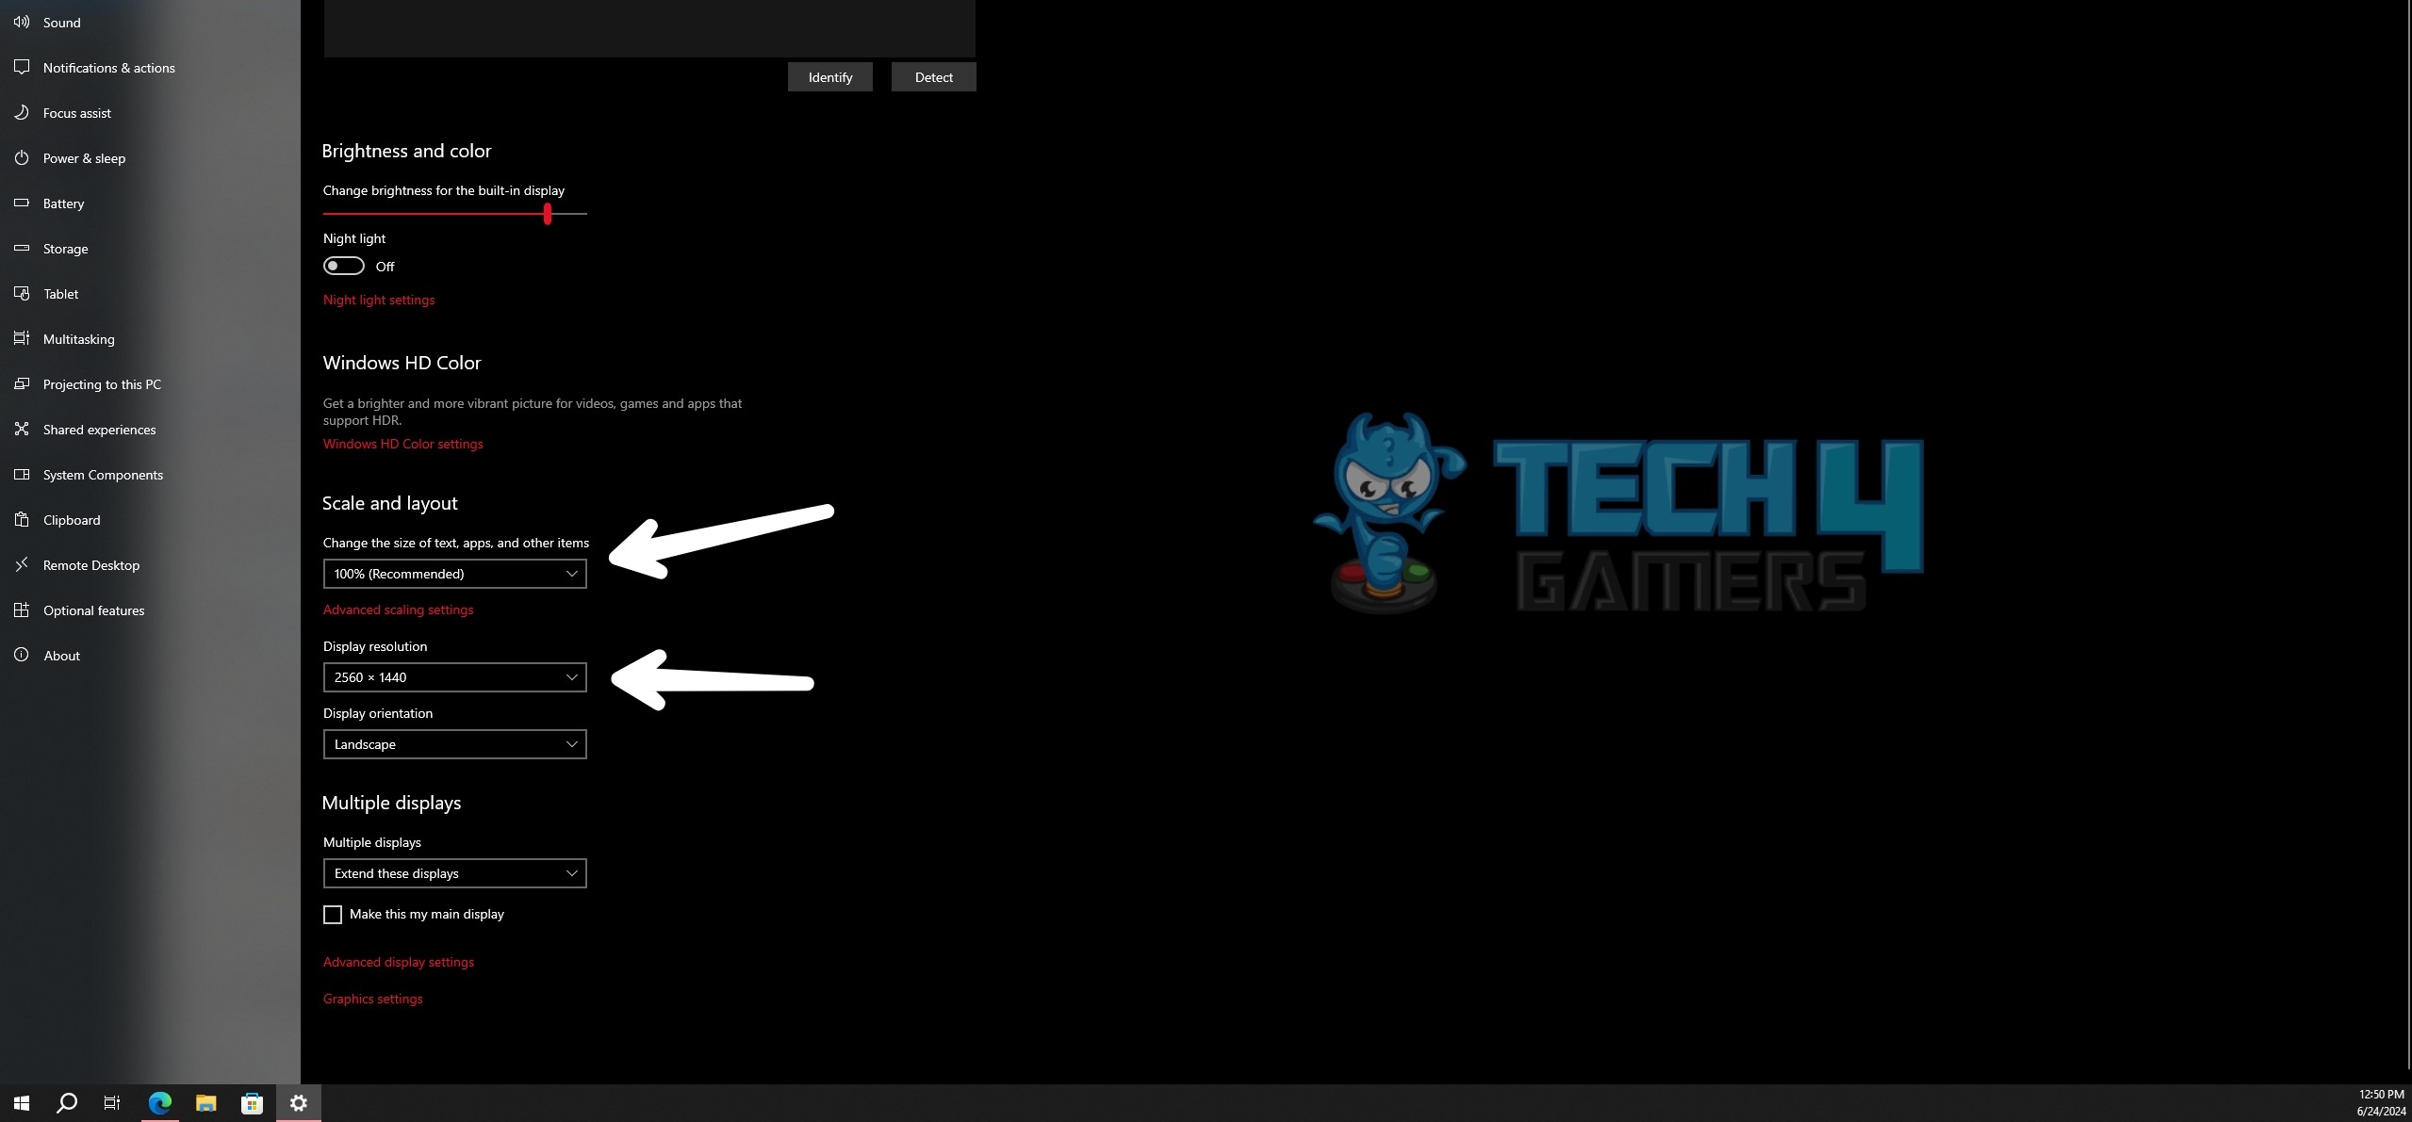
Task: Open scale size dropdown menu
Action: click(452, 574)
